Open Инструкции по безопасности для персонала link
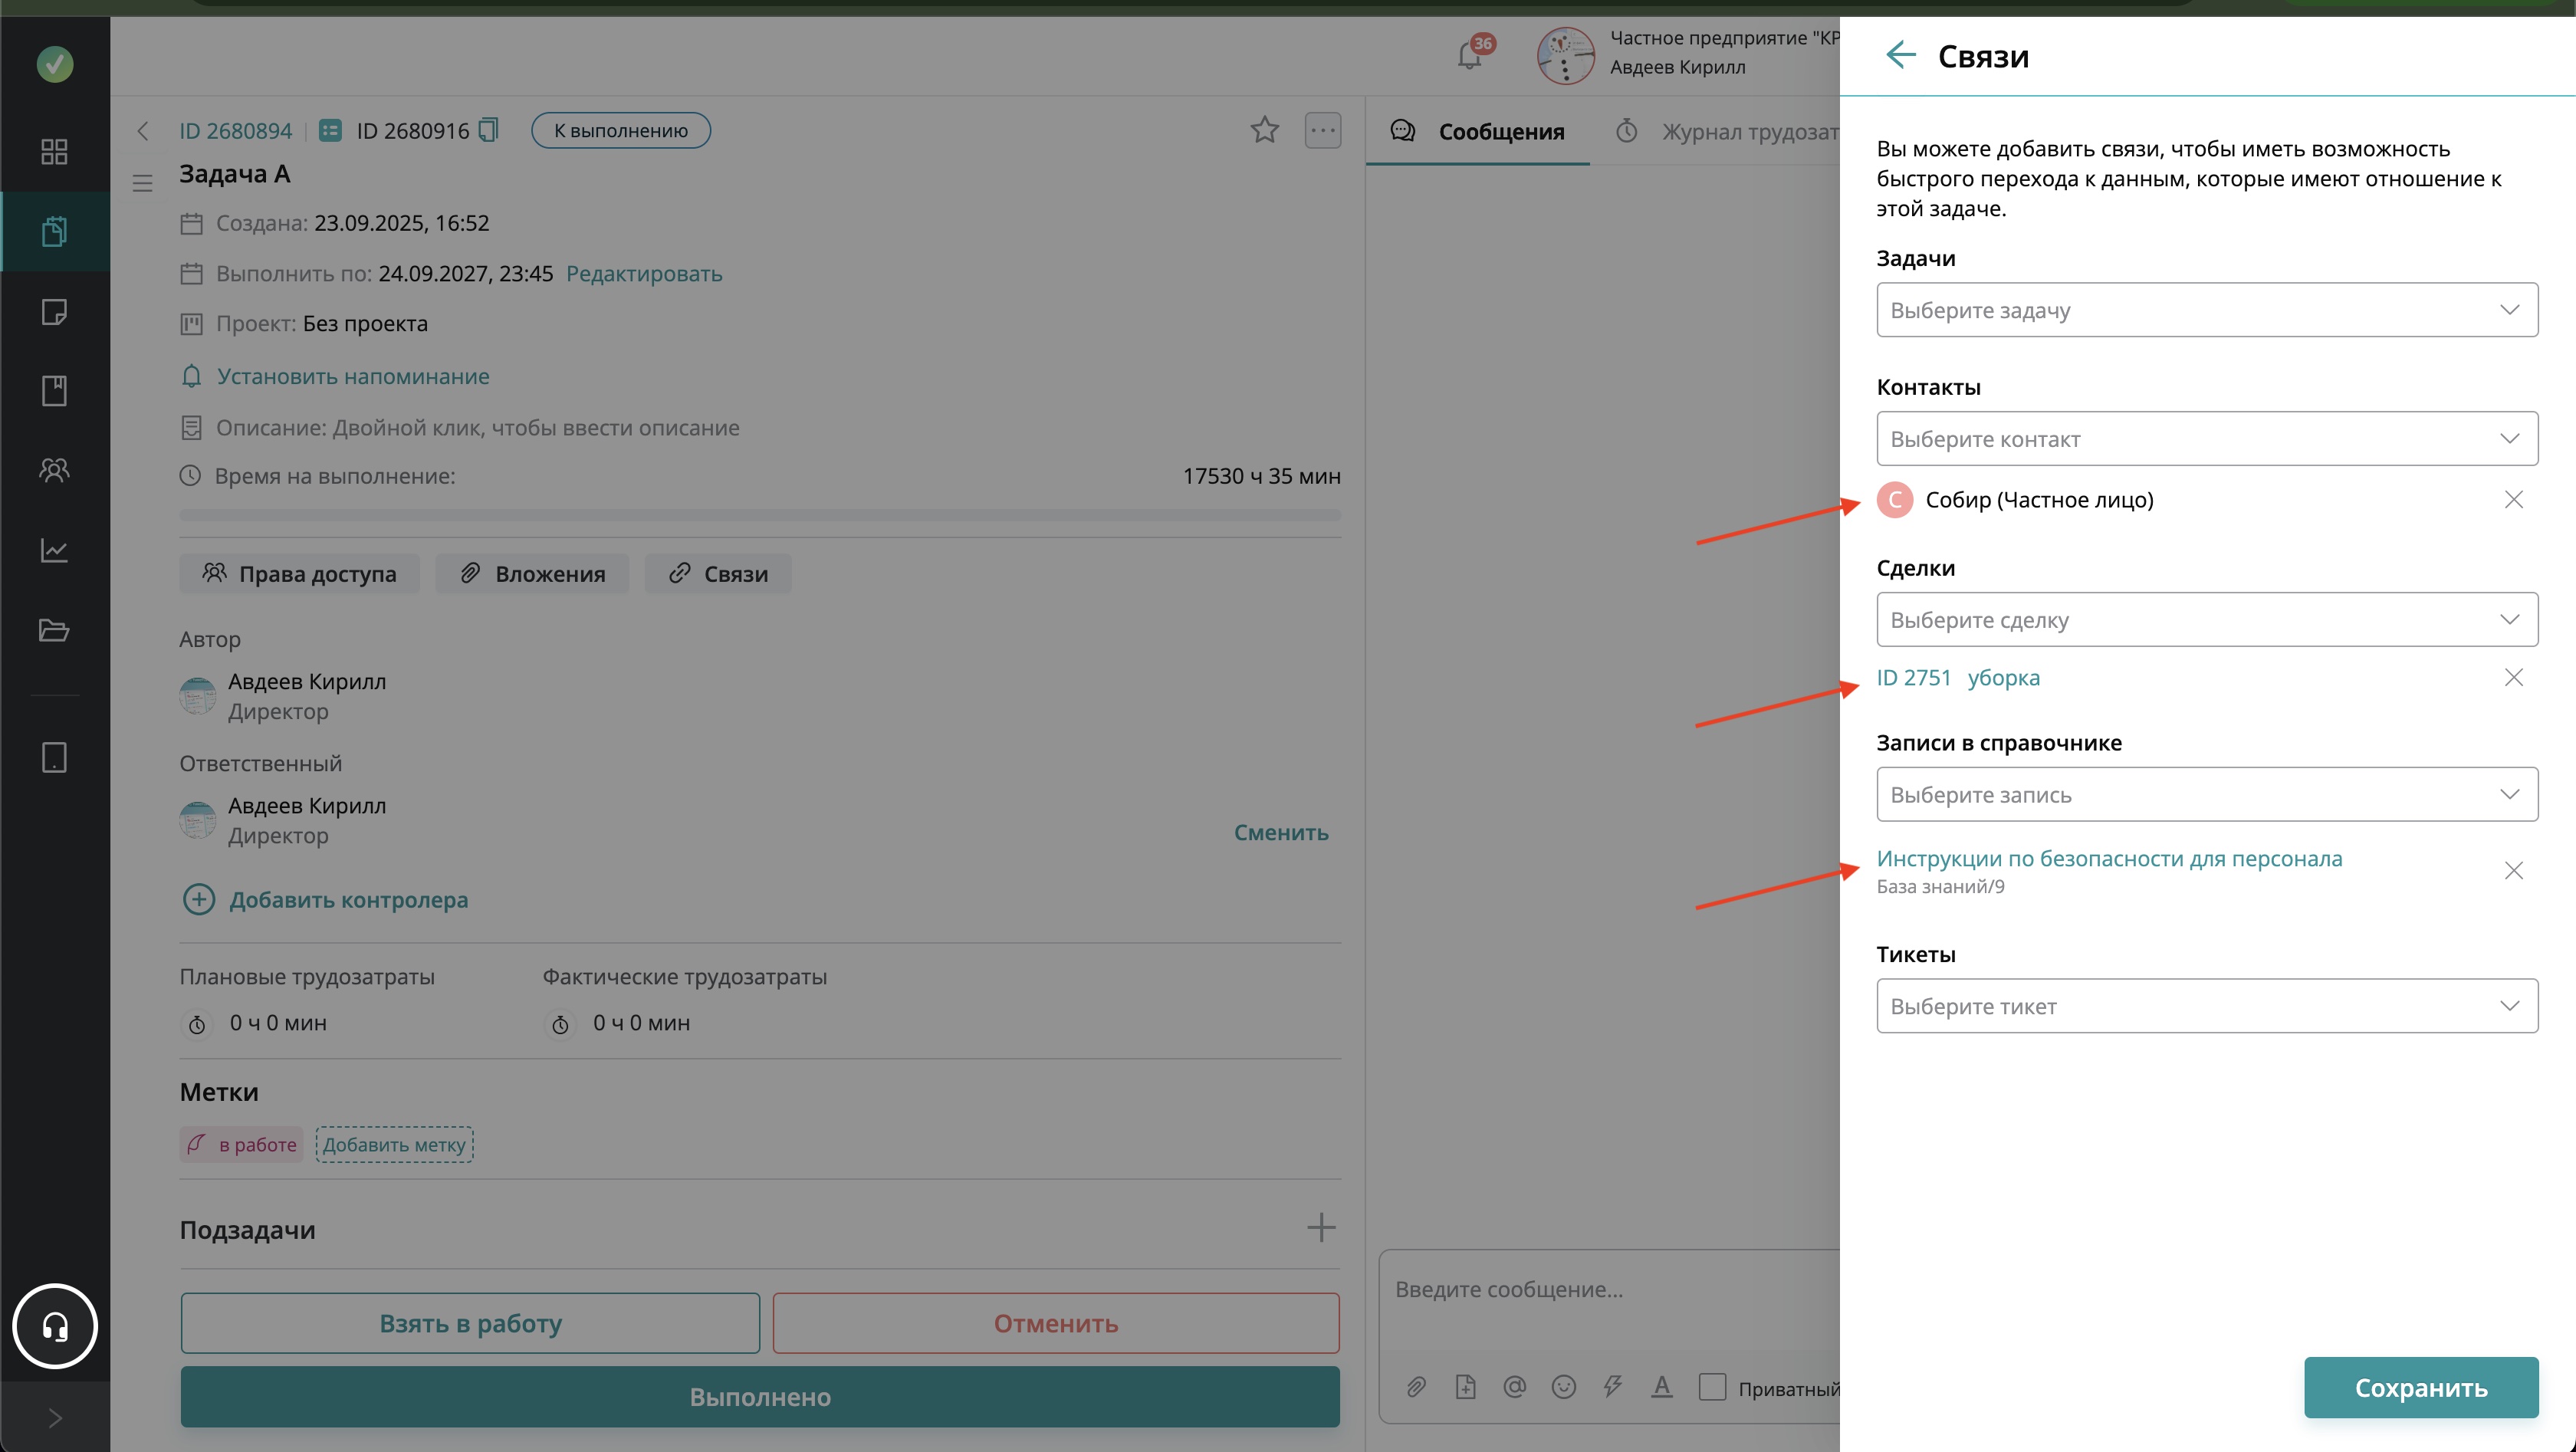Viewport: 2576px width, 1452px height. click(x=2108, y=858)
